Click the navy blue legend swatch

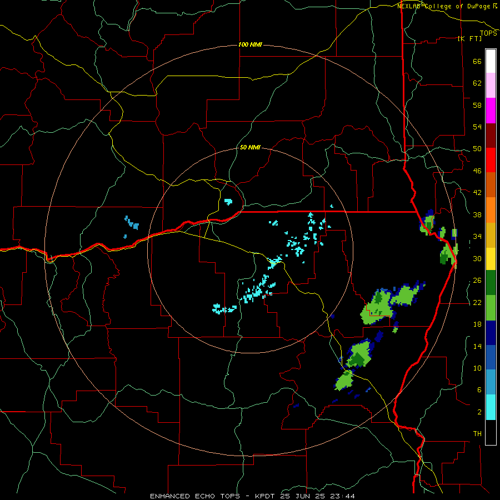click(x=491, y=333)
